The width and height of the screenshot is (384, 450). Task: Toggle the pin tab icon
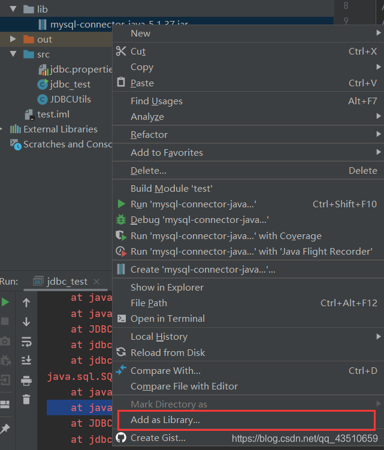point(5,429)
